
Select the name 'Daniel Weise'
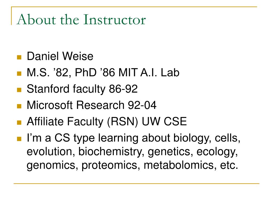pyautogui.click(x=60, y=56)
